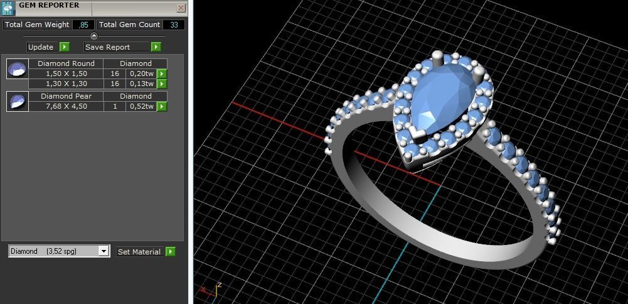
Task: Click the green arrow next to Set Material
Action: coord(170,252)
